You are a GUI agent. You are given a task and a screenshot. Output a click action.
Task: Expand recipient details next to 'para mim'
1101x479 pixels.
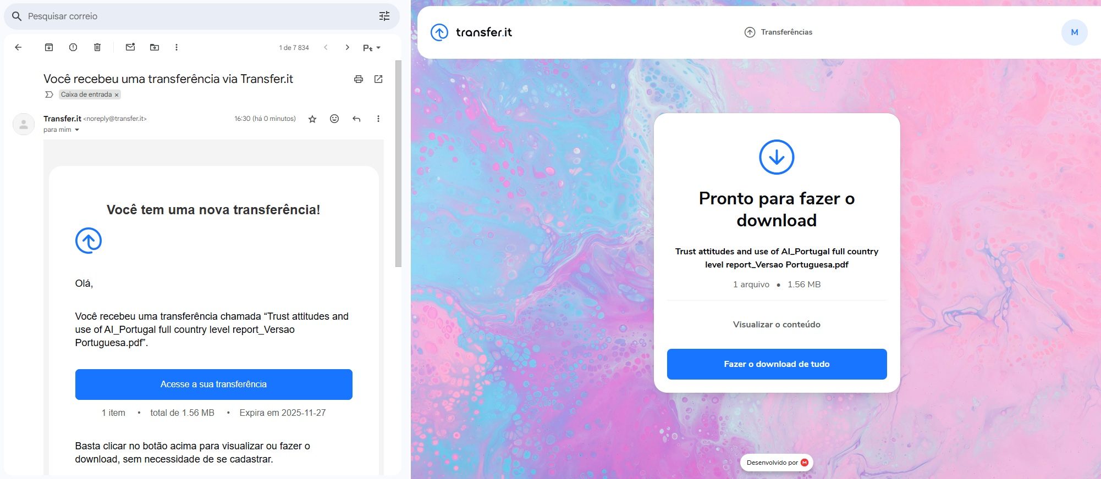coord(77,130)
